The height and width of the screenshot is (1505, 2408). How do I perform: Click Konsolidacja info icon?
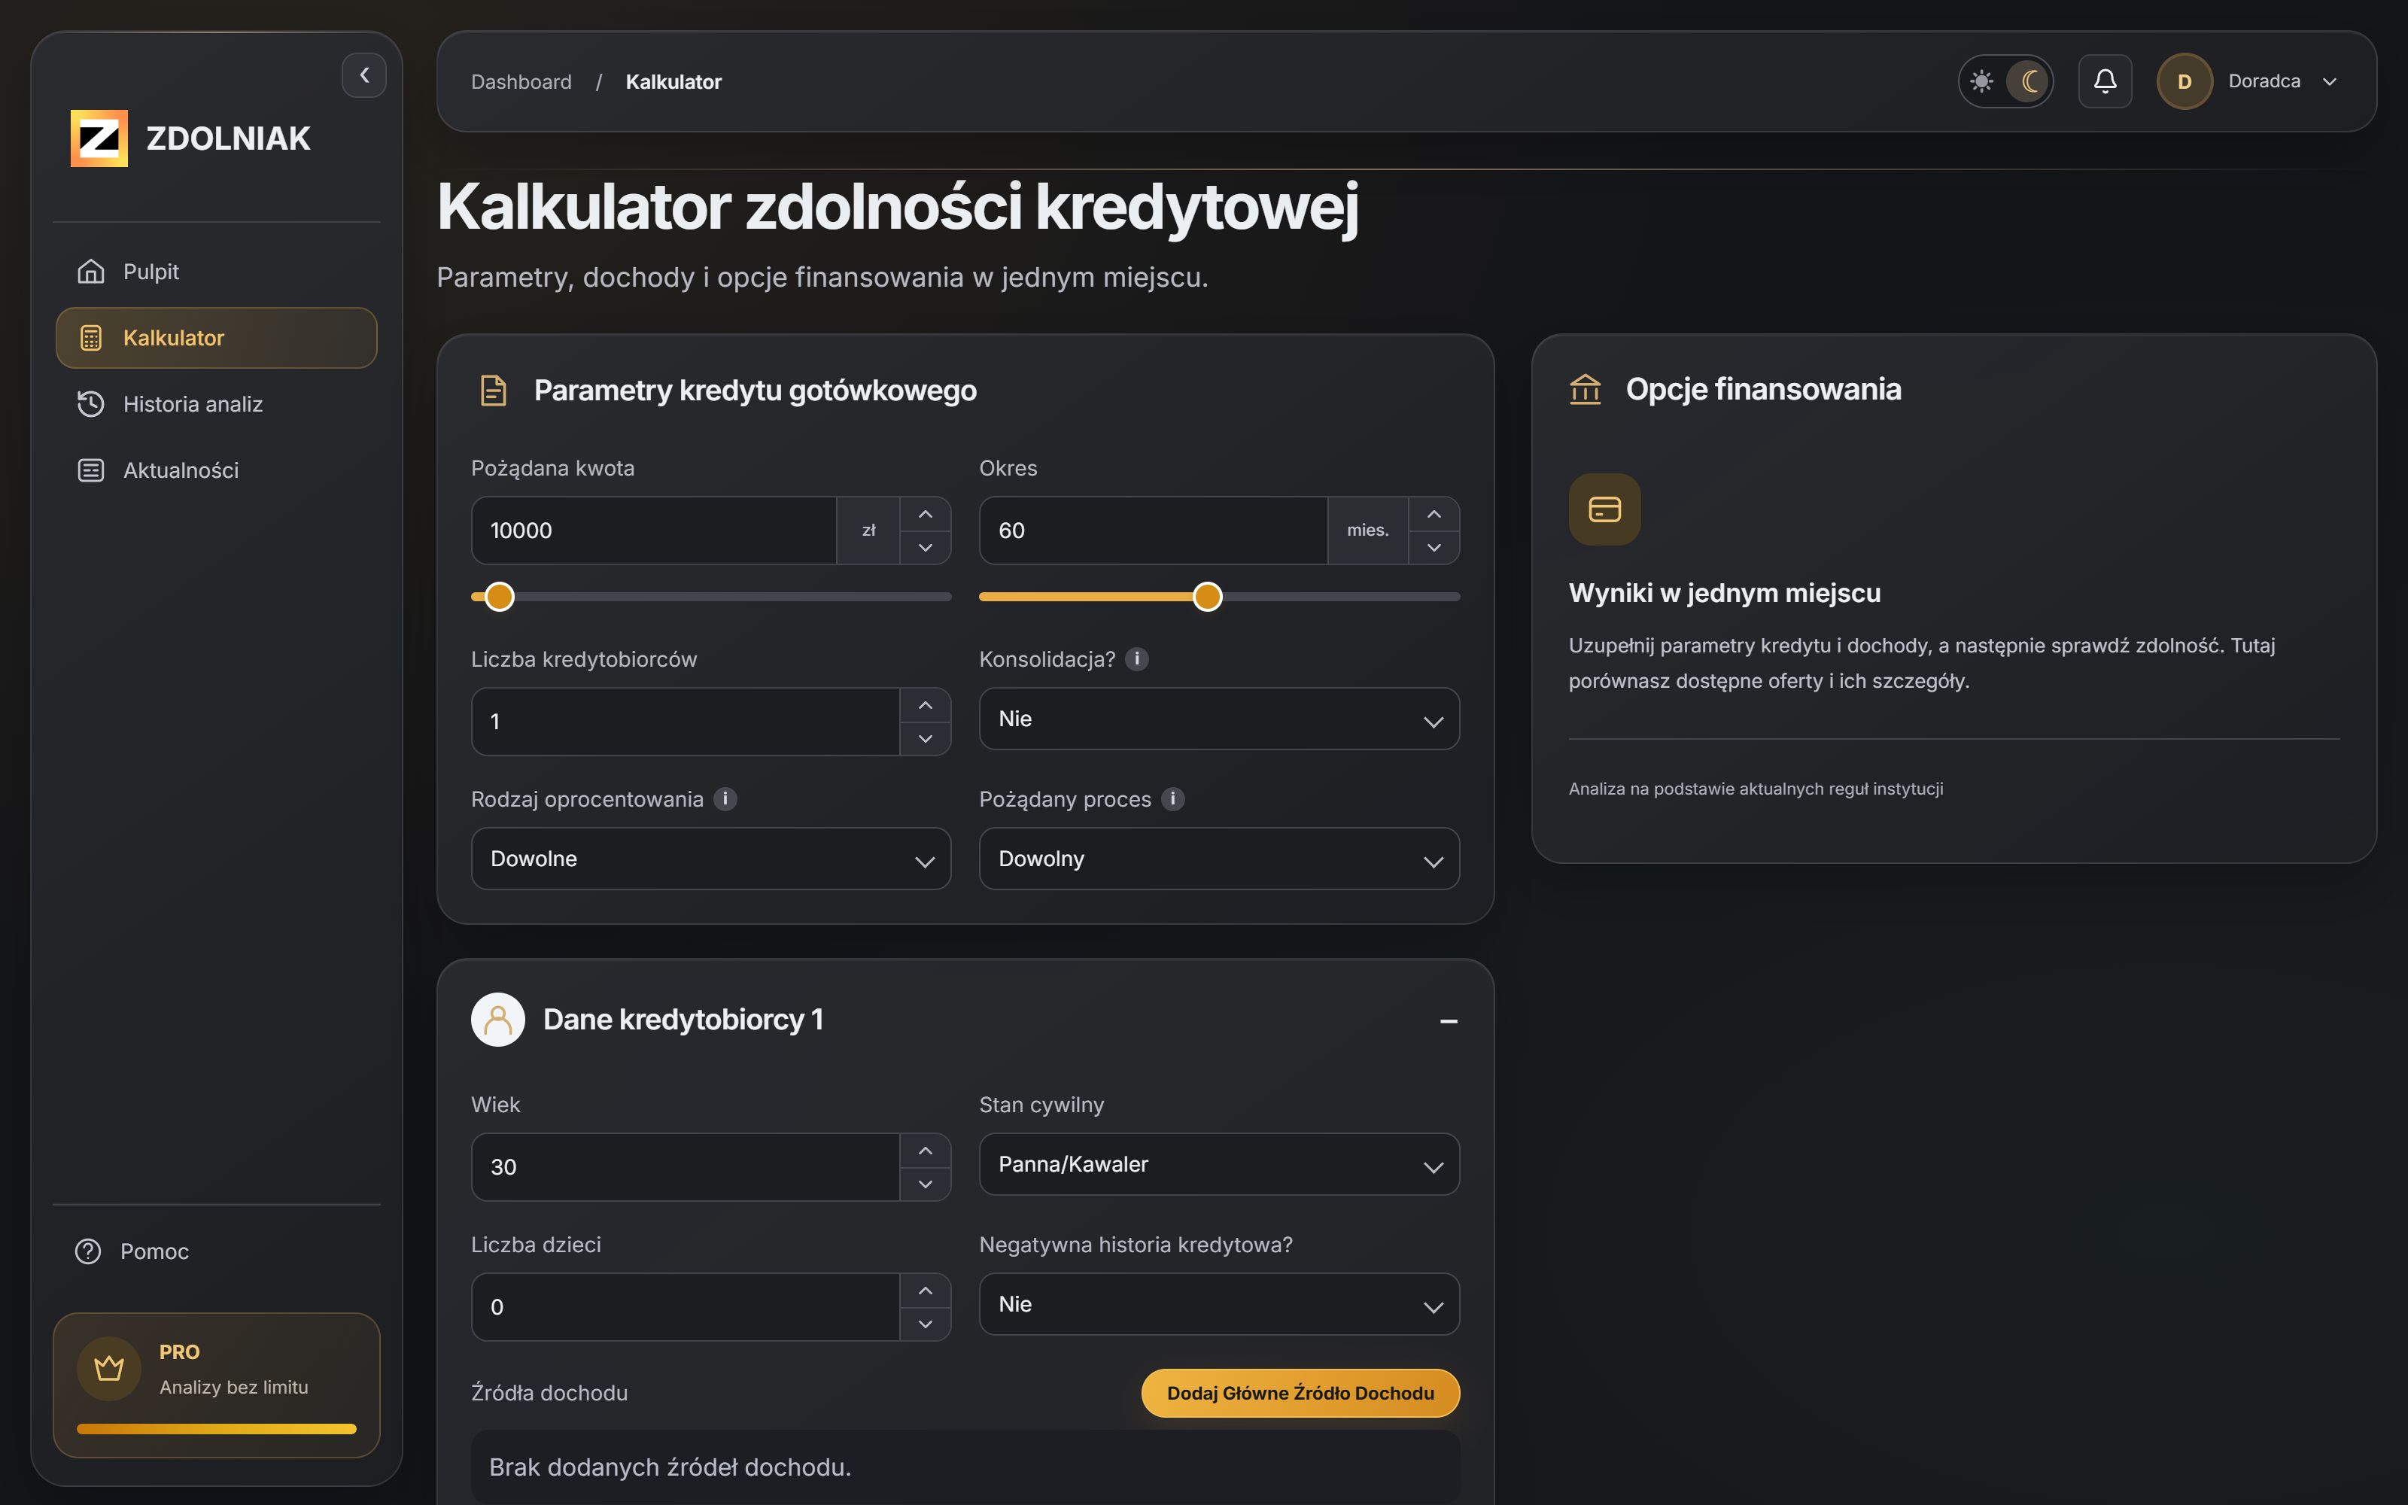[1136, 659]
